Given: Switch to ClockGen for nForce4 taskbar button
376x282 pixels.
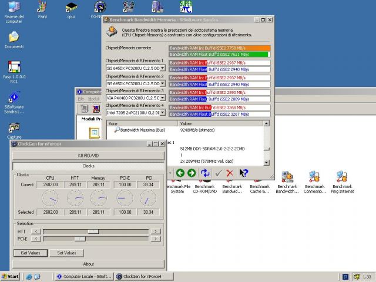Looking at the screenshot, I should 144,277.
